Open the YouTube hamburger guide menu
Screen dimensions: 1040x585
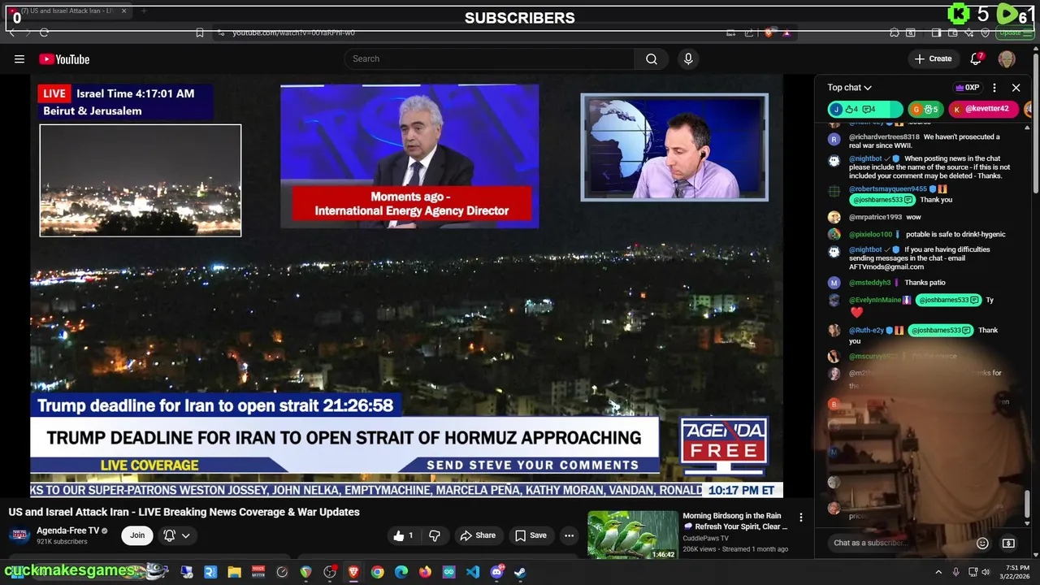point(19,58)
